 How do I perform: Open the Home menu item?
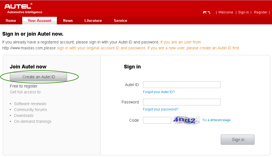[x=11, y=20]
